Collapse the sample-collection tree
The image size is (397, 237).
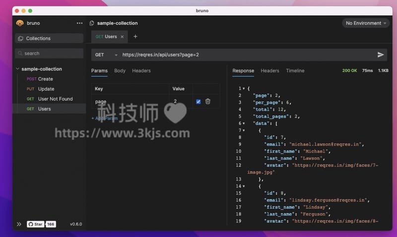click(x=17, y=69)
